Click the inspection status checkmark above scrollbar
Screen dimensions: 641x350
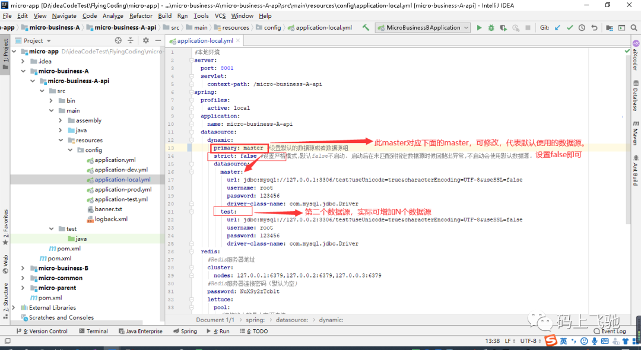pyautogui.click(x=627, y=52)
